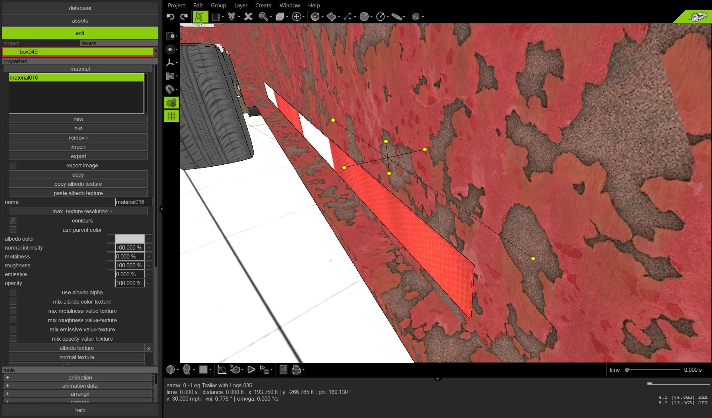Toggle the green grid icon

[171, 116]
